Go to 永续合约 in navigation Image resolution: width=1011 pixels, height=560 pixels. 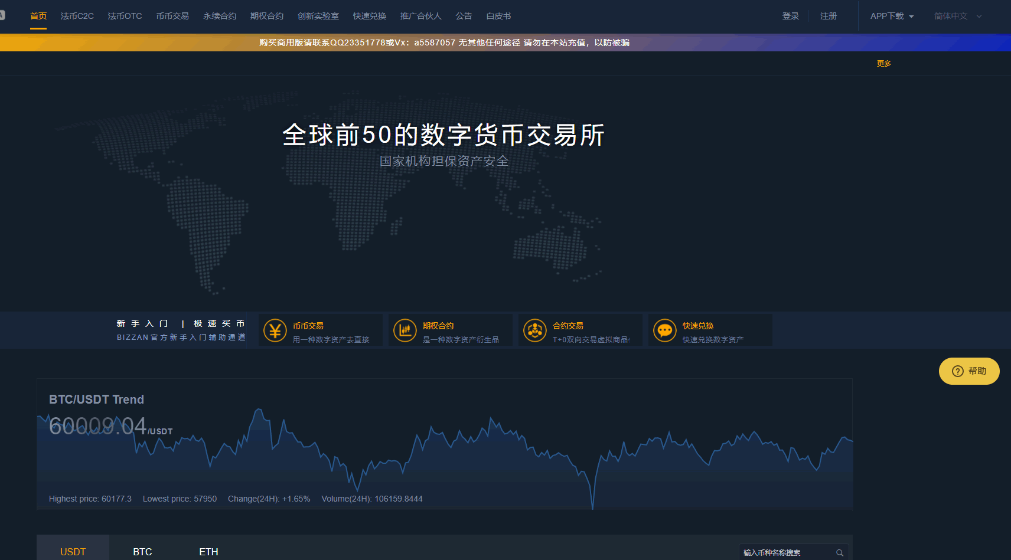(220, 16)
